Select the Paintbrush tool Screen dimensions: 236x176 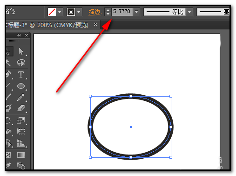click(9, 97)
